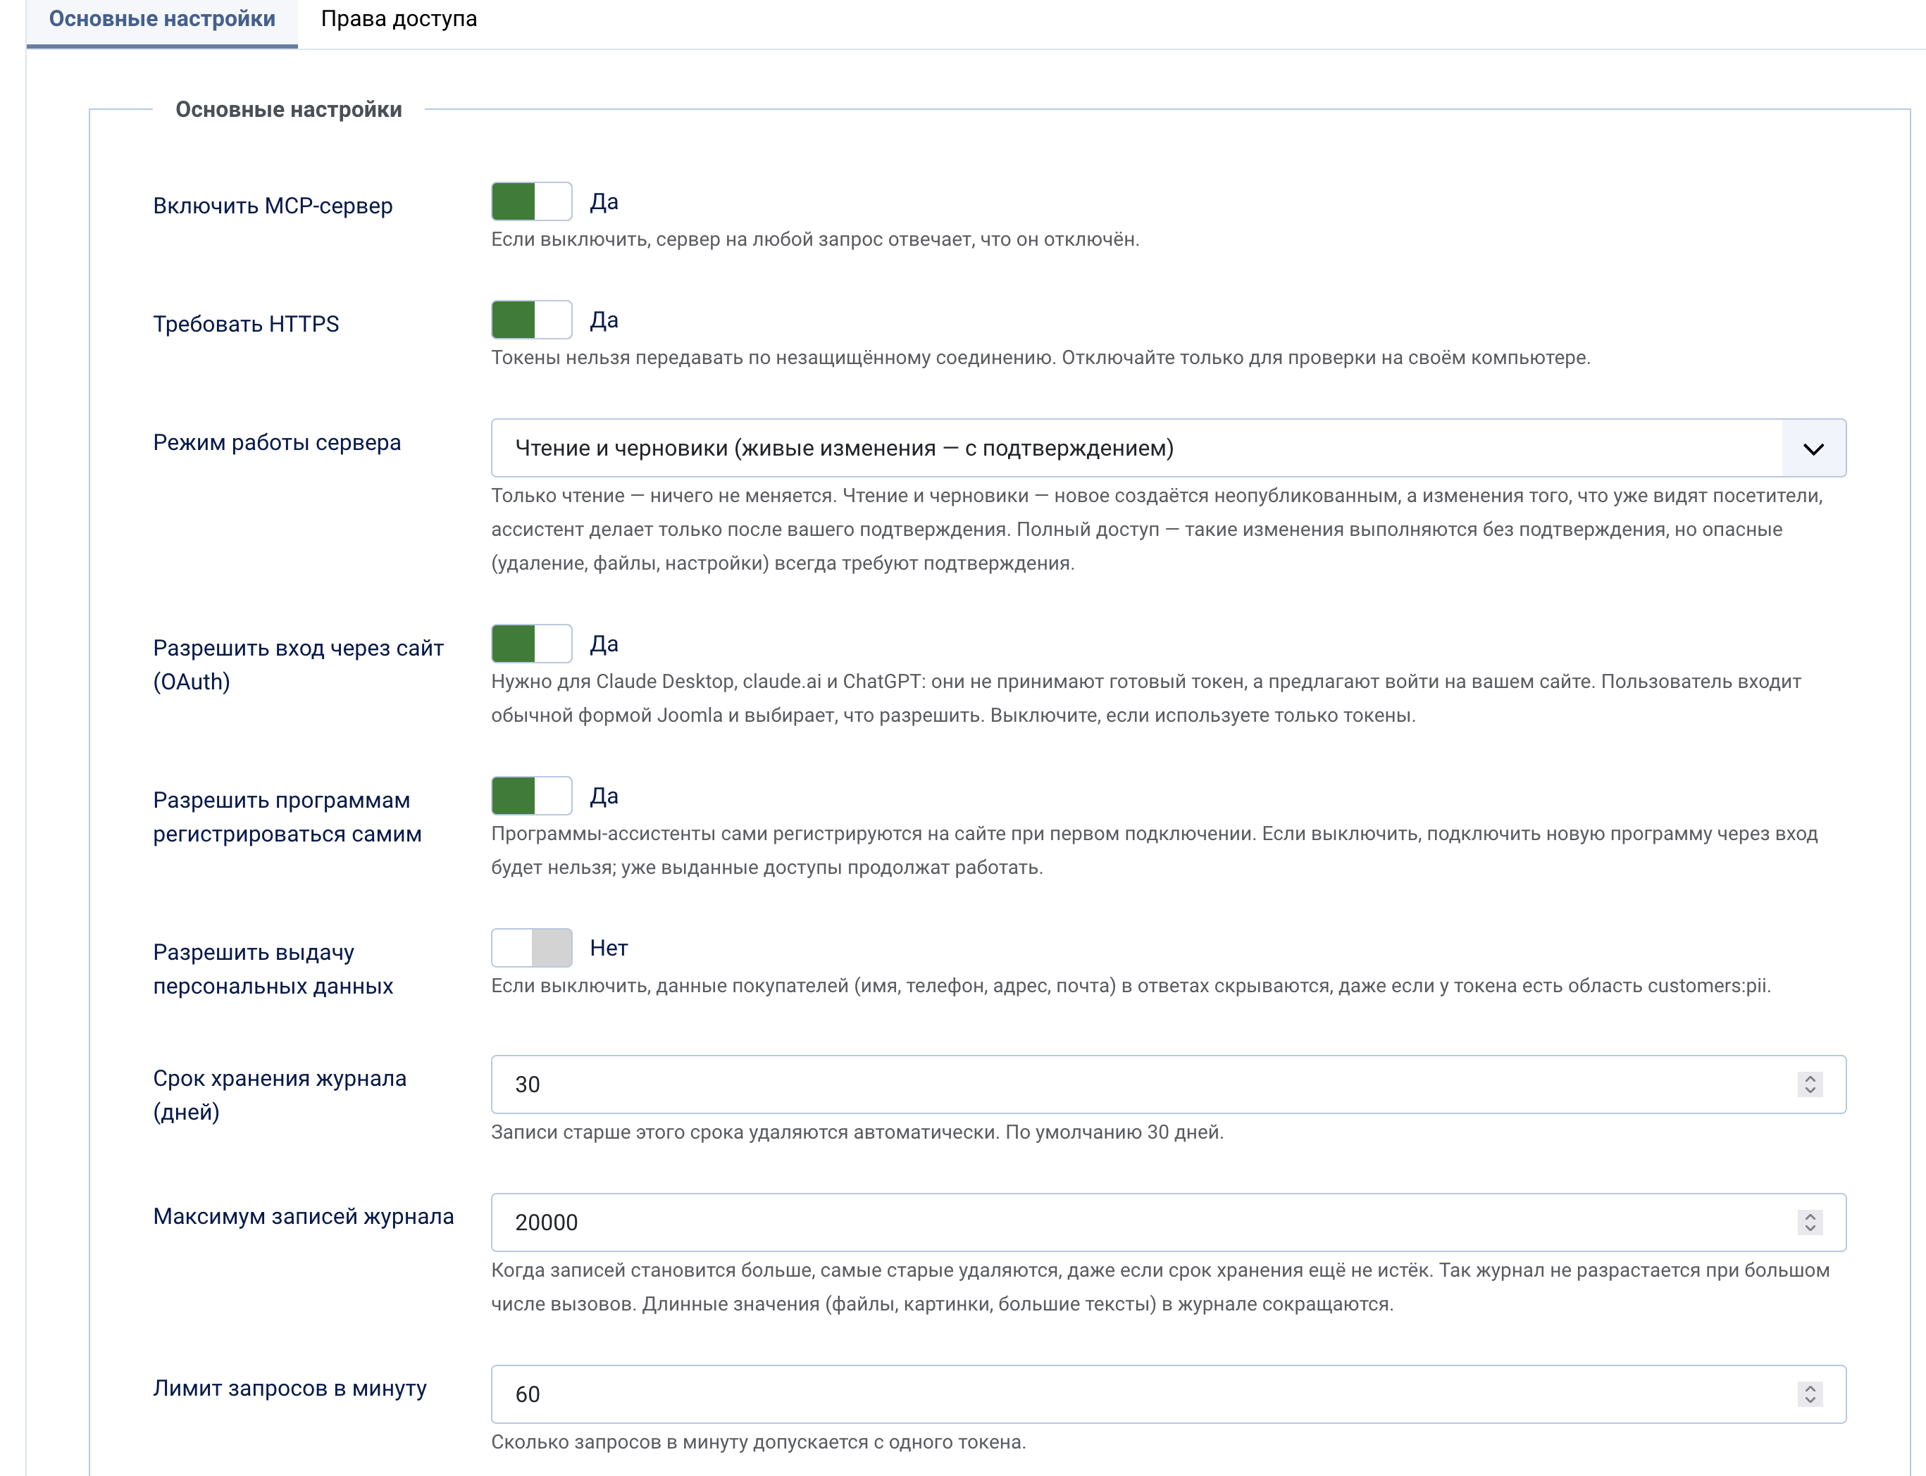
Task: Click the hint starting 'Нужно для Claude Desktop'
Action: click(1147, 699)
